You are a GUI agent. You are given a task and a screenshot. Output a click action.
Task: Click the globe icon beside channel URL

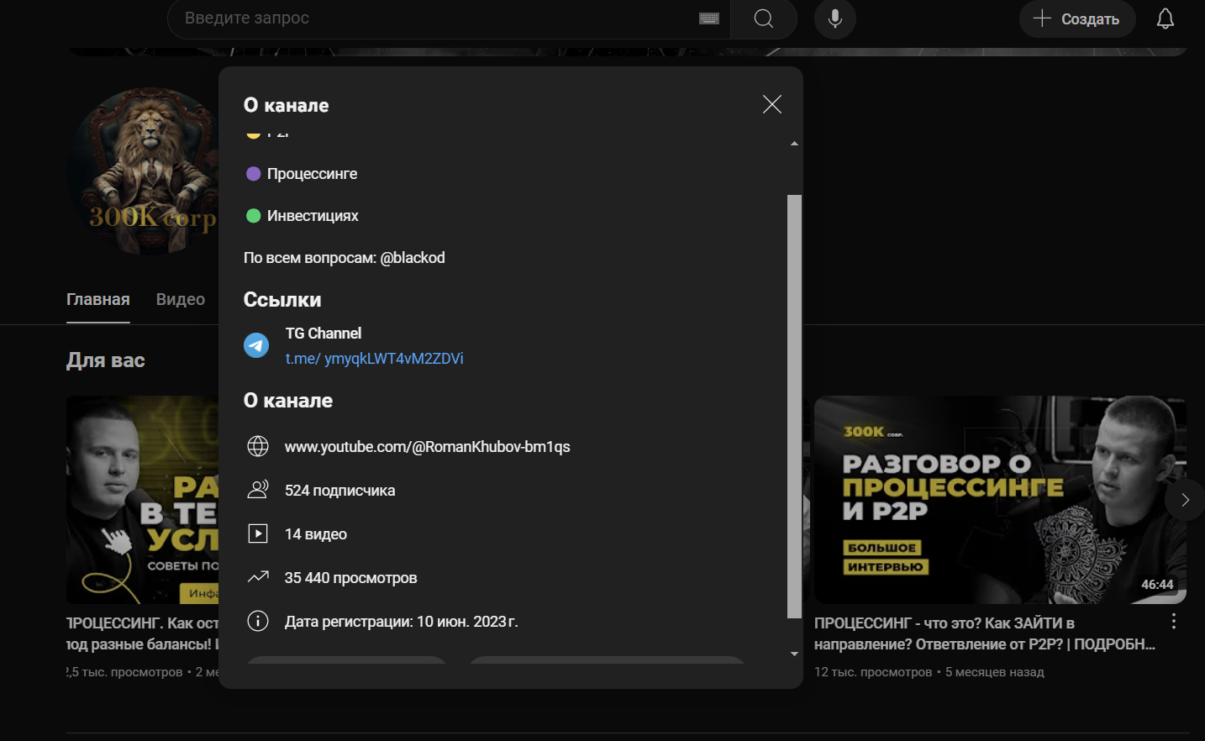click(258, 446)
